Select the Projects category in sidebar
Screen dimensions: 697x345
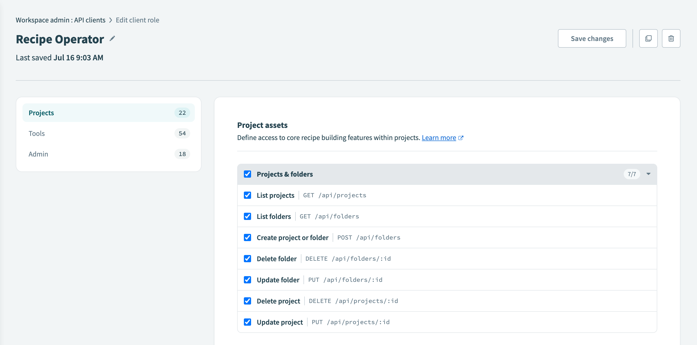[41, 112]
